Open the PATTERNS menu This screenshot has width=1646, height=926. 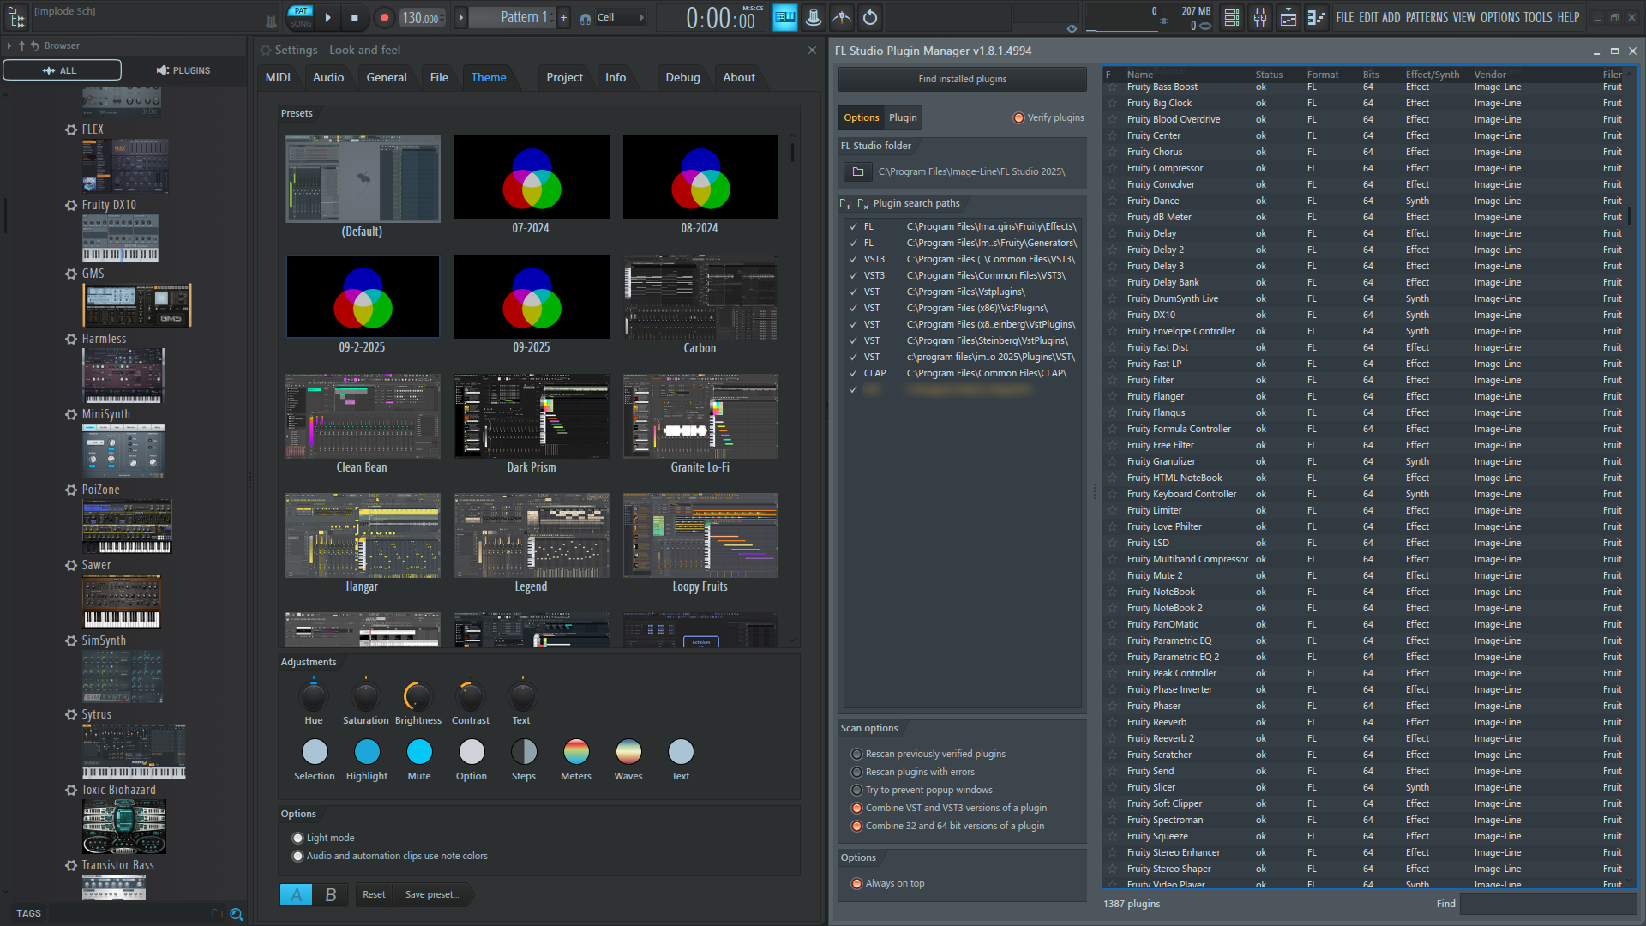[1427, 17]
